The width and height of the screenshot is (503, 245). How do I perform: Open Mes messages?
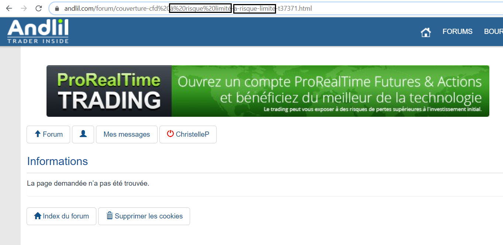(127, 134)
